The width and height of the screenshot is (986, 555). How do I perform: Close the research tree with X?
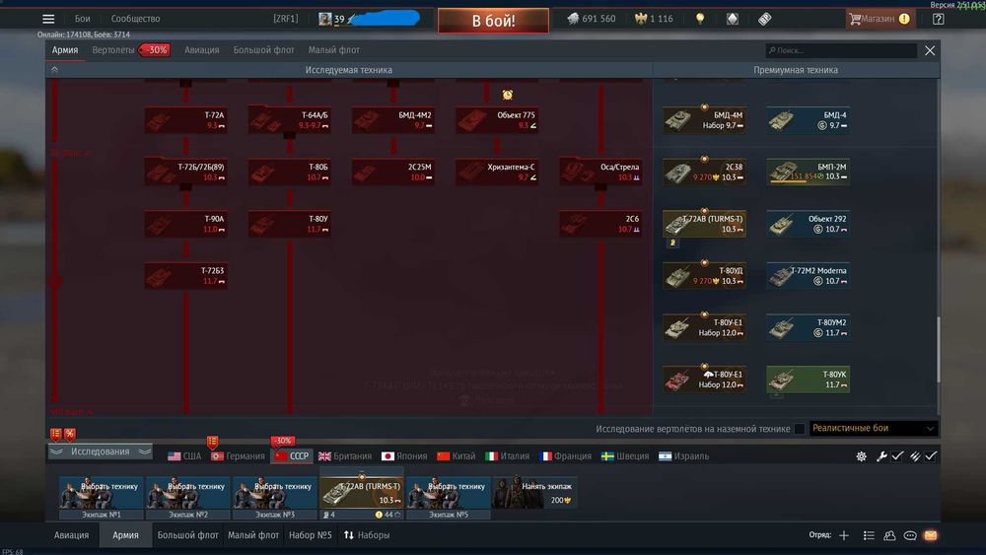(x=930, y=50)
